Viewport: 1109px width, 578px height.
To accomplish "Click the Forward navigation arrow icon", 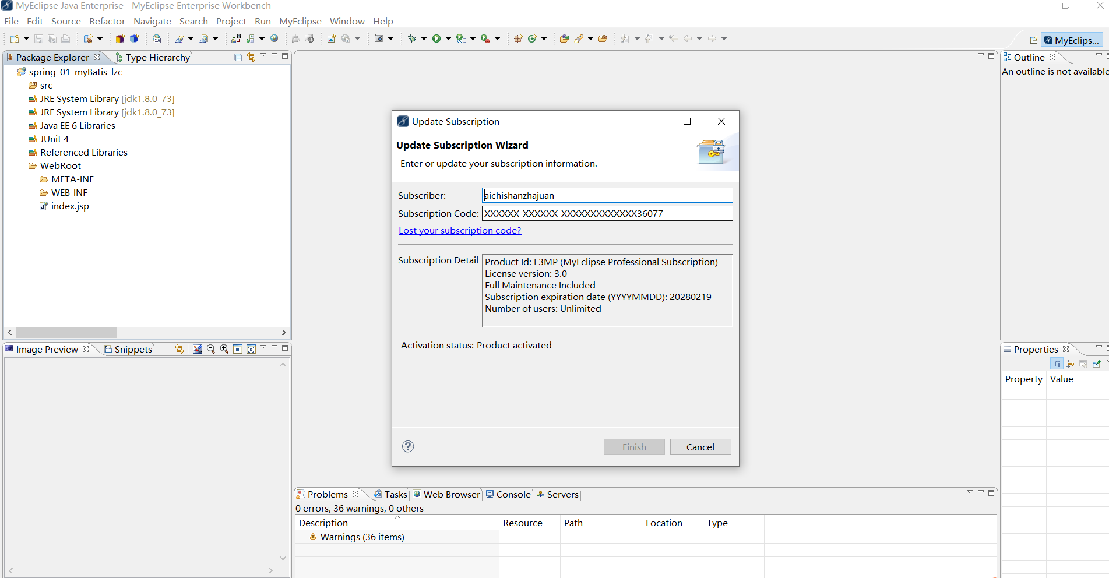I will pos(712,38).
